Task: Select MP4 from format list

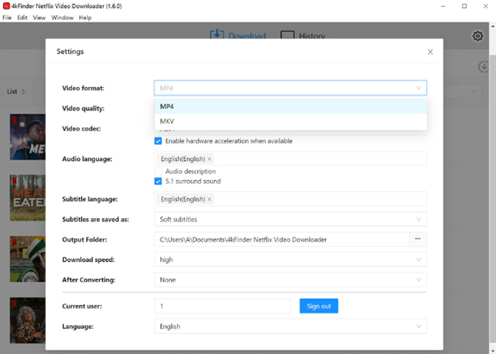Action: coord(291,107)
